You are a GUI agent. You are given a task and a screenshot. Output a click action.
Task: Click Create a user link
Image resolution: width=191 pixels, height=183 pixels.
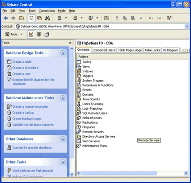pos(21,74)
